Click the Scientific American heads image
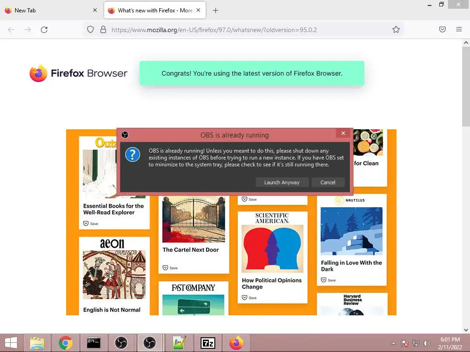The height and width of the screenshot is (352, 470). pos(272,249)
